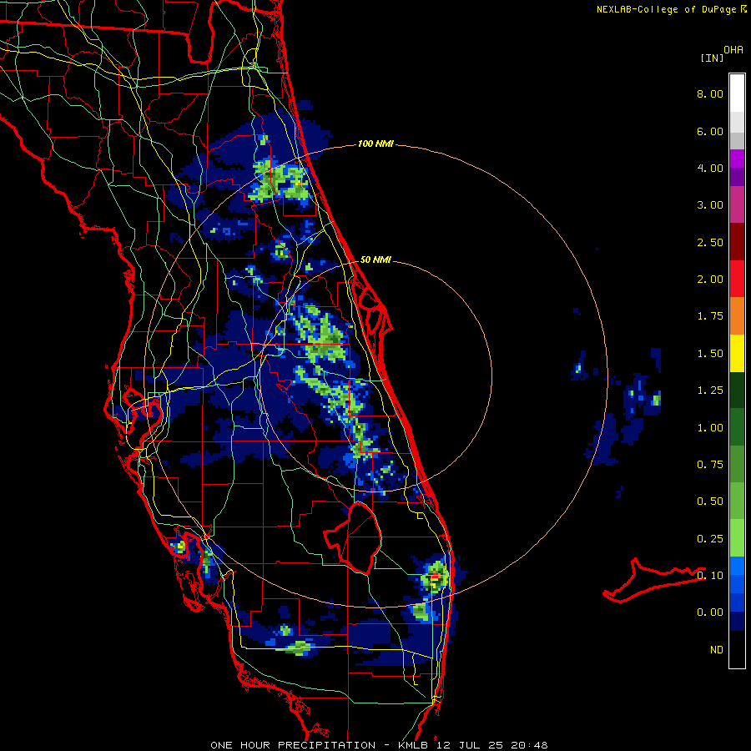
Task: Click the 1.25 legend value
Action: click(710, 391)
